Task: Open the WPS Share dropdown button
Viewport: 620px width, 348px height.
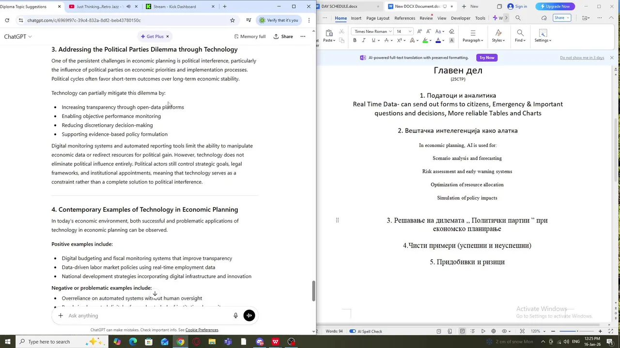Action: [561, 18]
